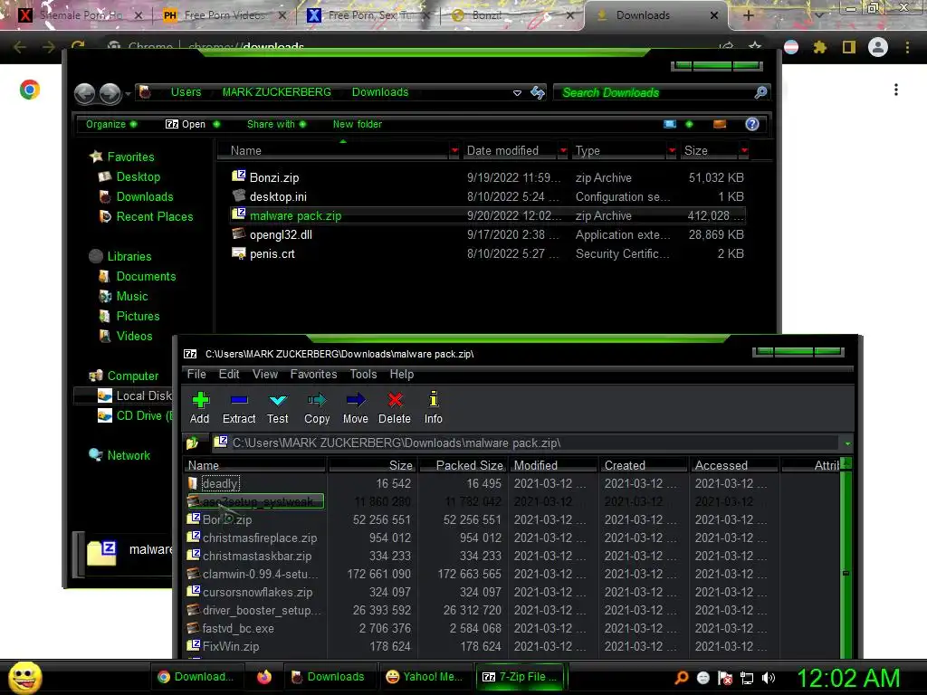Click the Firefox icon on the taskbar
This screenshot has height=695, width=927.
coord(264,677)
